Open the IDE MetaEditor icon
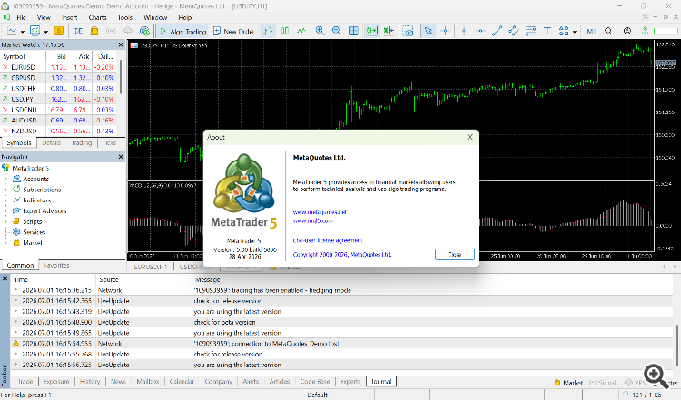The image size is (681, 400). 78,31
